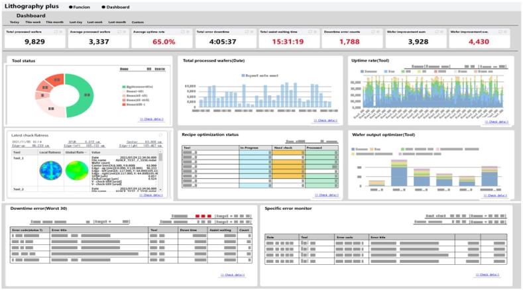Image resolution: width=523 pixels, height=290 pixels.
Task: Open Check detail link under Tool status
Action: tap(151, 119)
